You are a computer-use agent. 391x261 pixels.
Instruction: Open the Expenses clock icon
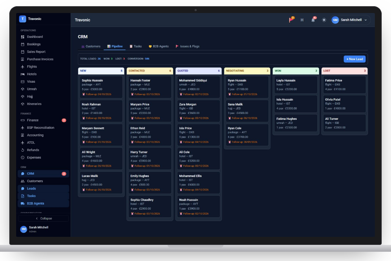point(23,158)
